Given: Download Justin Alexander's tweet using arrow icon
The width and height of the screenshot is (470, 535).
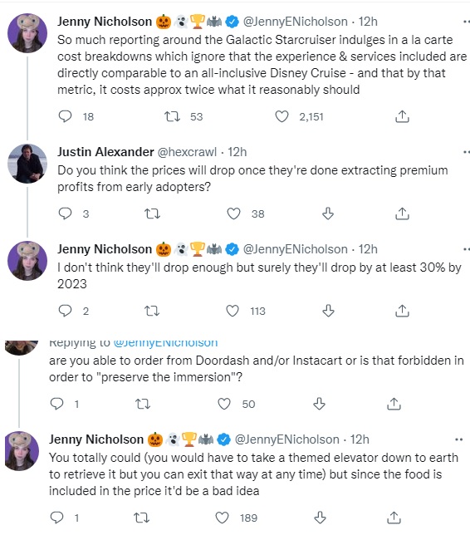Looking at the screenshot, I should [328, 214].
